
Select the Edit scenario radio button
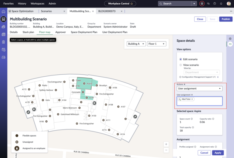181,59
